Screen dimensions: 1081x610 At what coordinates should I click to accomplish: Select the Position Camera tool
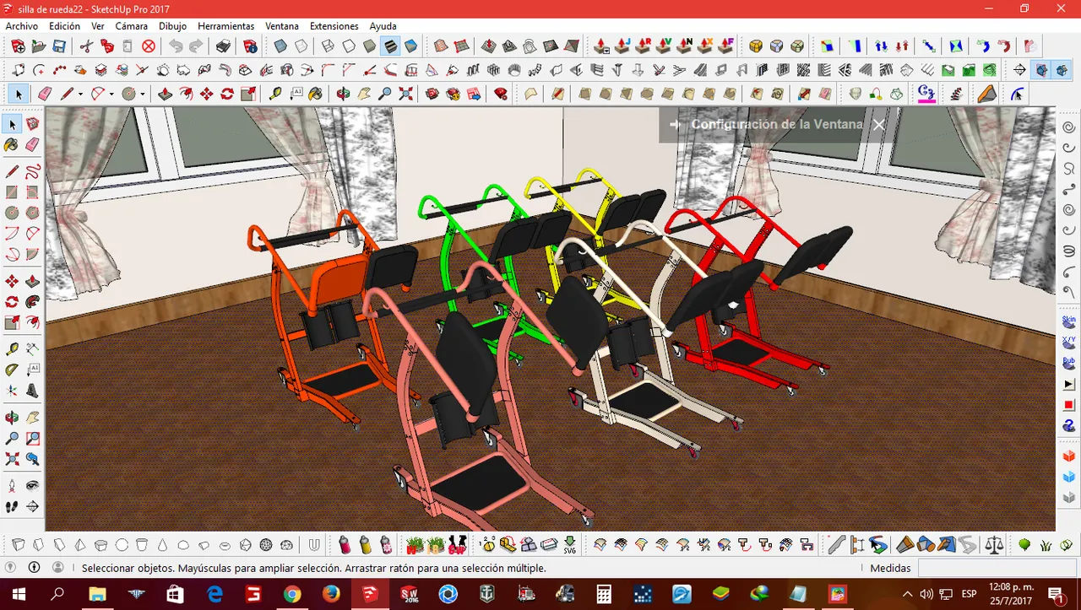pos(12,486)
